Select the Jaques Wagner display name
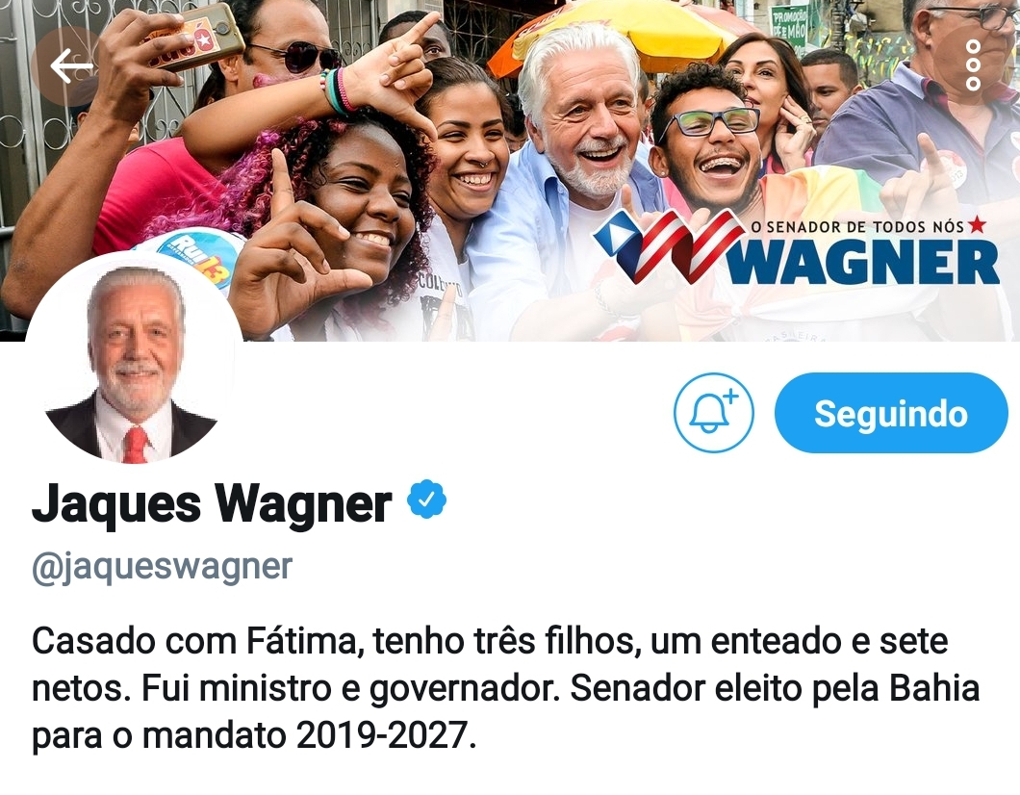This screenshot has height=795, width=1020. 212,503
